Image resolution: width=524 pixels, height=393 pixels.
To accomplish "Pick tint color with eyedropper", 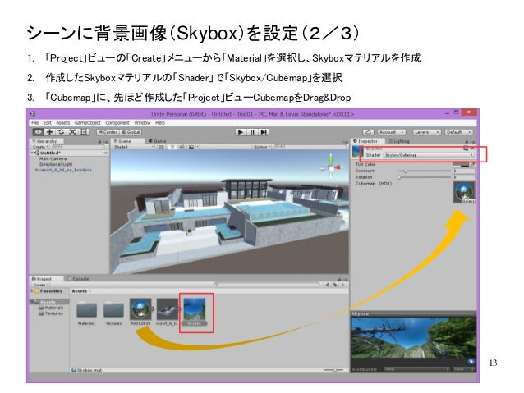I will tap(472, 164).
